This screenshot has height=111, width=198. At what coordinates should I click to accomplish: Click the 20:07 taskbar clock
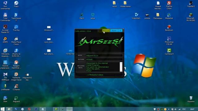[192, 109]
